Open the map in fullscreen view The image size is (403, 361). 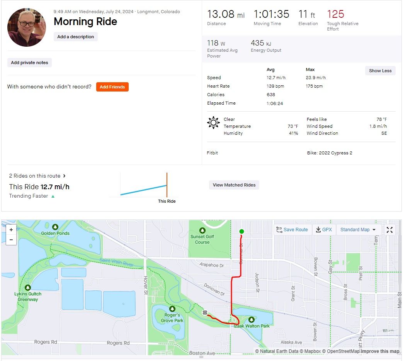[x=389, y=230]
